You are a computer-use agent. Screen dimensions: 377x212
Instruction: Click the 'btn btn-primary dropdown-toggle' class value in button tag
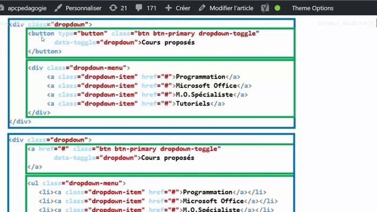(197, 34)
